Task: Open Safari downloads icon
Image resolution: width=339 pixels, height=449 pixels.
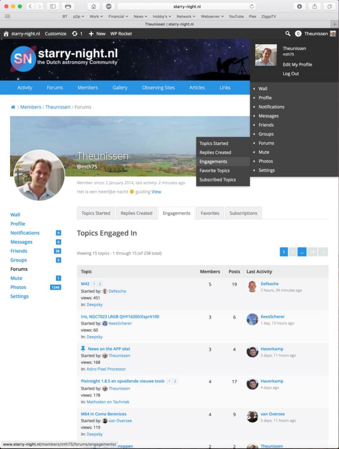Action: 299,6
